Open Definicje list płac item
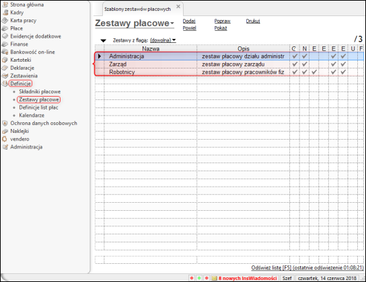This screenshot has height=282, width=366. click(x=38, y=107)
